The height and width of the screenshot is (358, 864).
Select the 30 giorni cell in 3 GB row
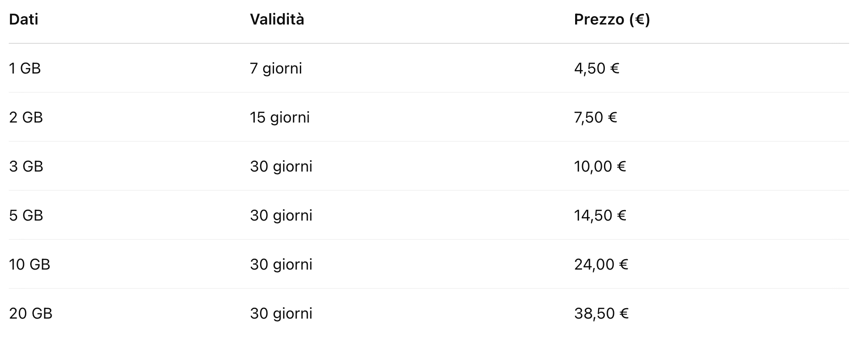tap(281, 167)
